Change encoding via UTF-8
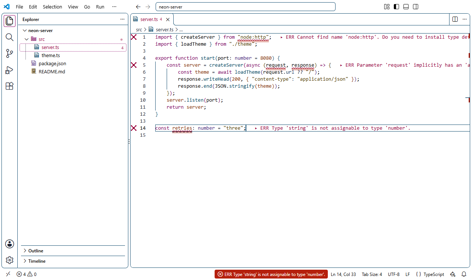The height and width of the screenshot is (280, 472). [393, 274]
